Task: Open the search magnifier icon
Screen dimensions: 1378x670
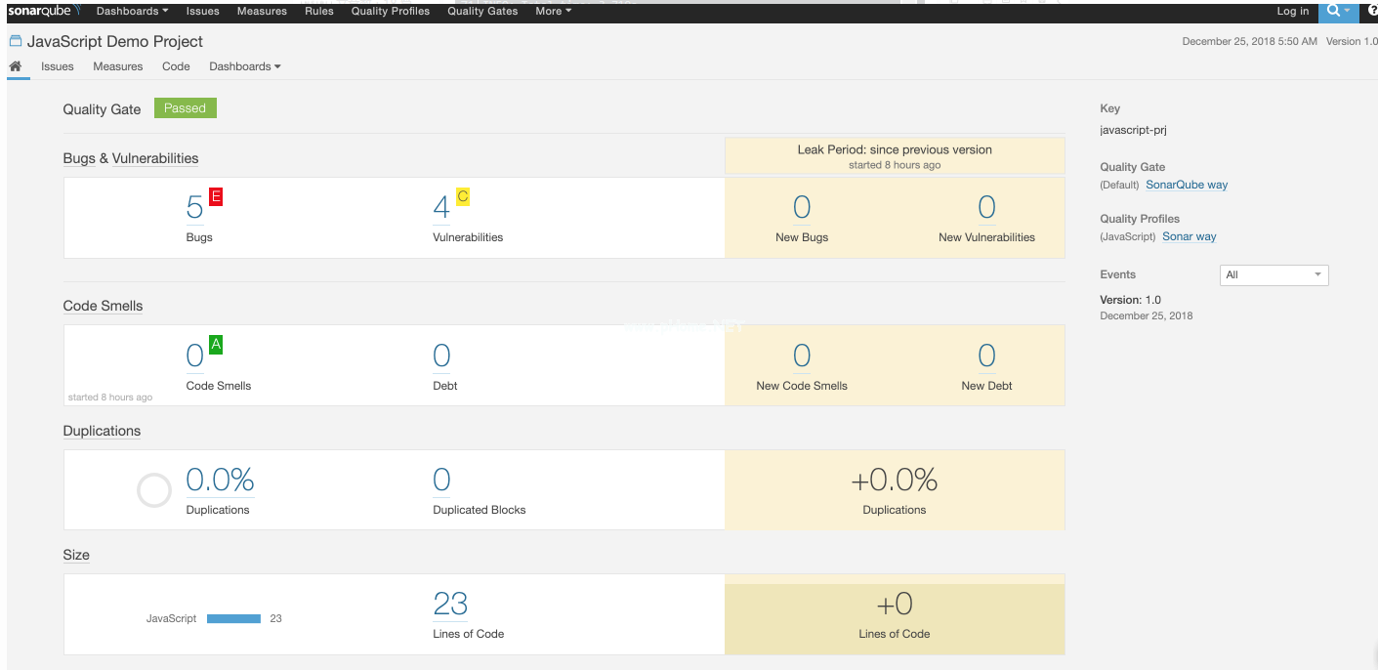Action: pyautogui.click(x=1334, y=11)
